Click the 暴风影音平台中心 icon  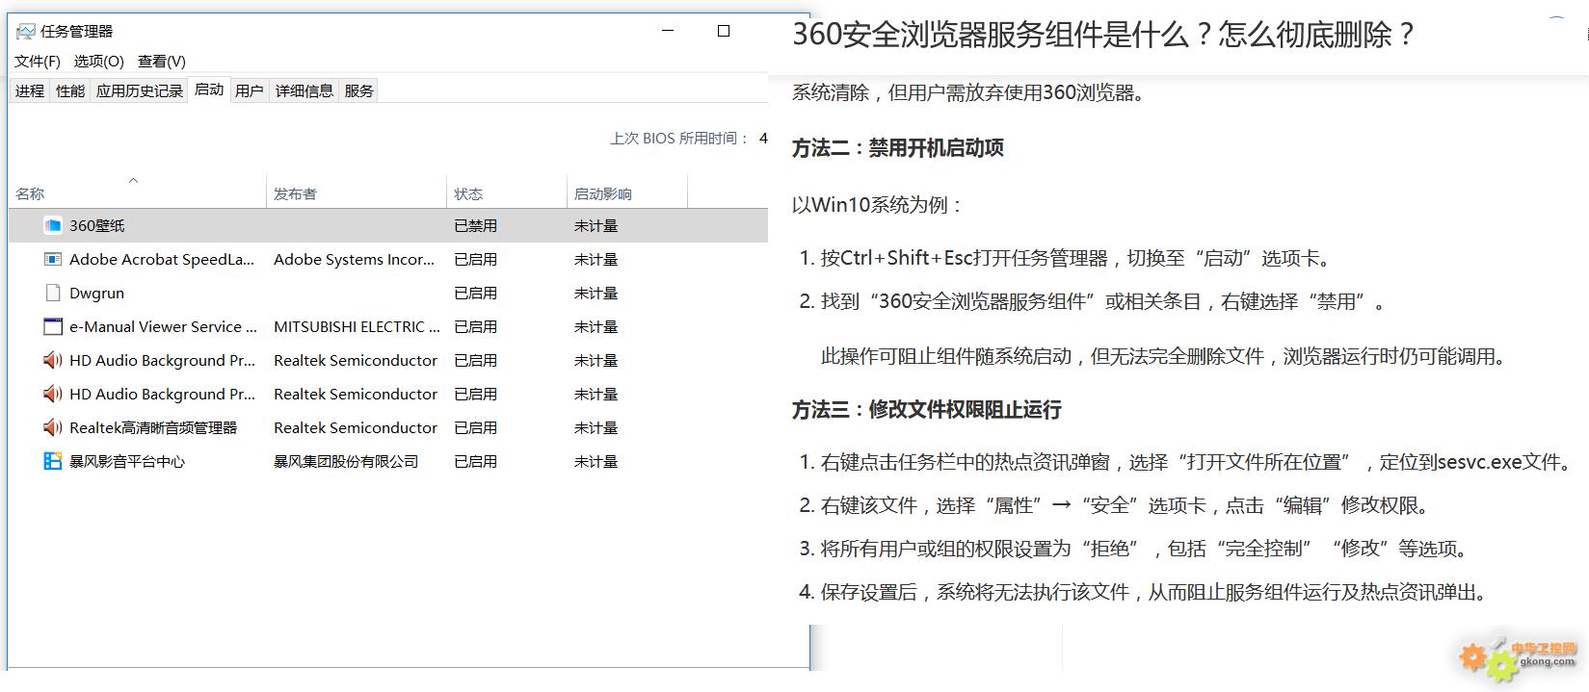click(x=53, y=462)
